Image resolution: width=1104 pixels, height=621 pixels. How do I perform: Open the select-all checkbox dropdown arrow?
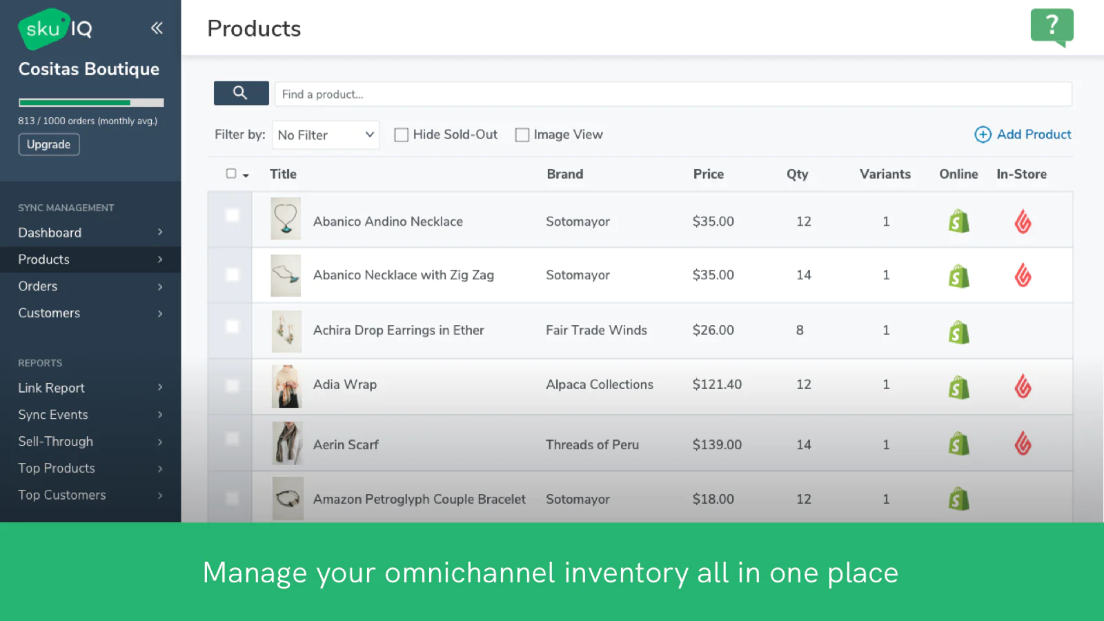click(x=246, y=175)
